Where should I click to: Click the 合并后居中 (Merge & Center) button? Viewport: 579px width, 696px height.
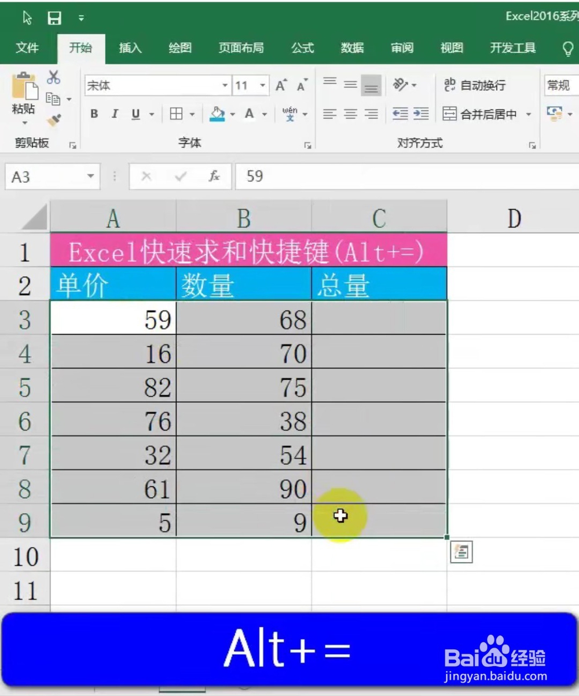point(481,114)
